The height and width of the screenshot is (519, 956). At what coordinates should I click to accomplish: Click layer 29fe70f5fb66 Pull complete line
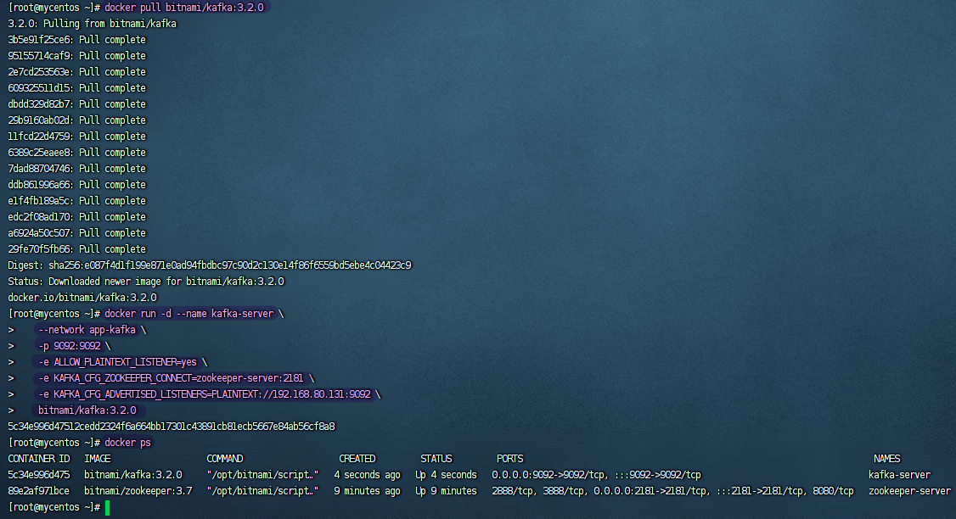[76, 249]
